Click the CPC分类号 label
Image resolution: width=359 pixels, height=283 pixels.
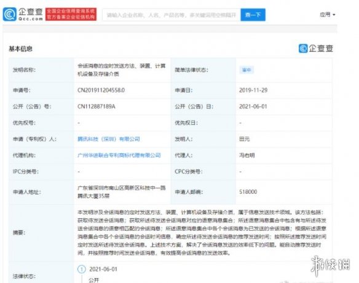click(x=189, y=172)
